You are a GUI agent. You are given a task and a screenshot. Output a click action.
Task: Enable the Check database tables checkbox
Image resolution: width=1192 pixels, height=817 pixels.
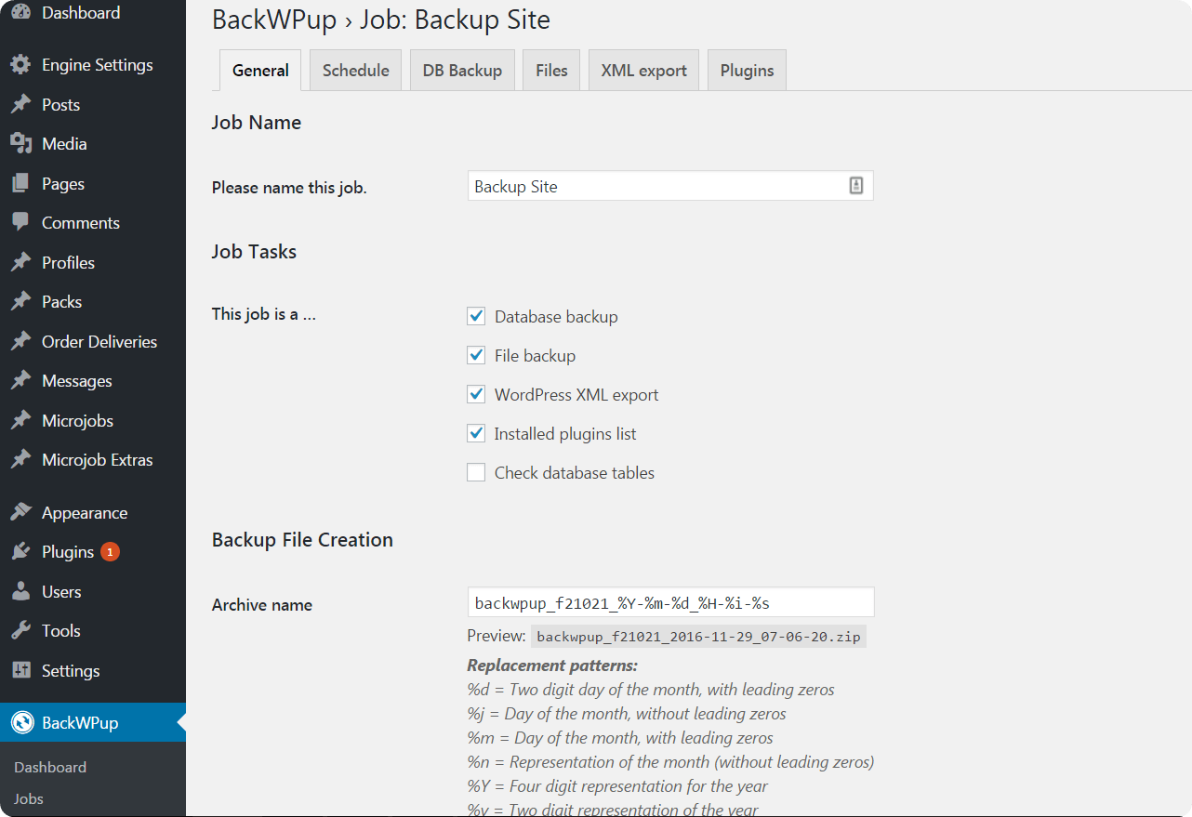pos(476,472)
